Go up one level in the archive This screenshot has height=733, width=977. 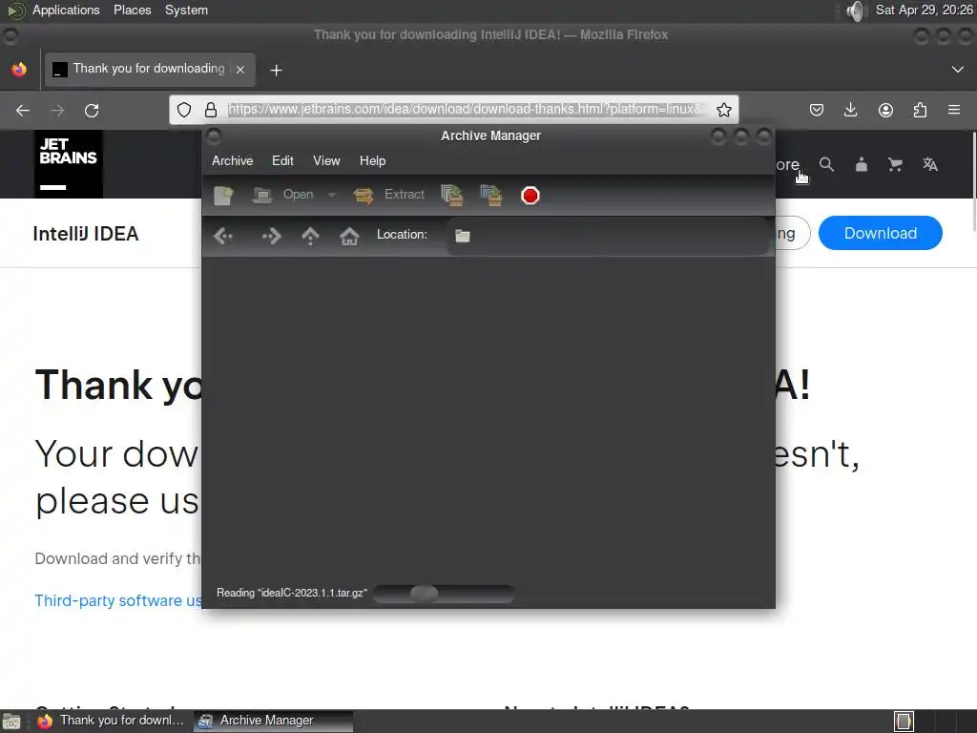click(310, 236)
